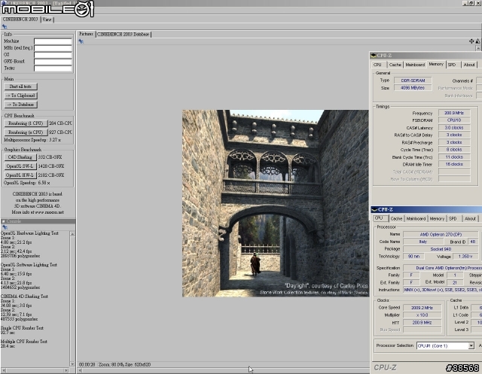
Task: Switch to the View tab
Action: tap(47, 20)
